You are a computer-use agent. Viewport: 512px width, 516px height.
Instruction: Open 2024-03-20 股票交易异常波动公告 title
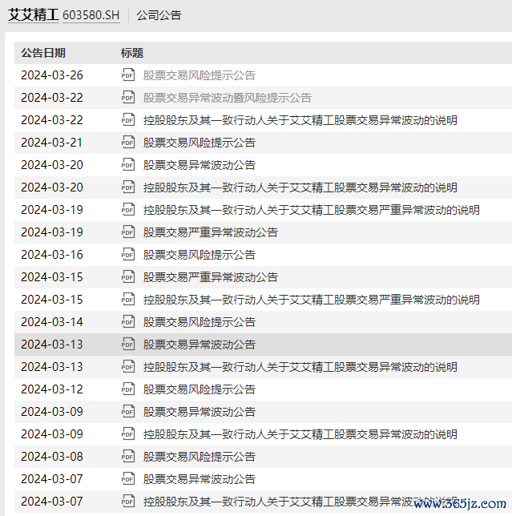coord(199,165)
